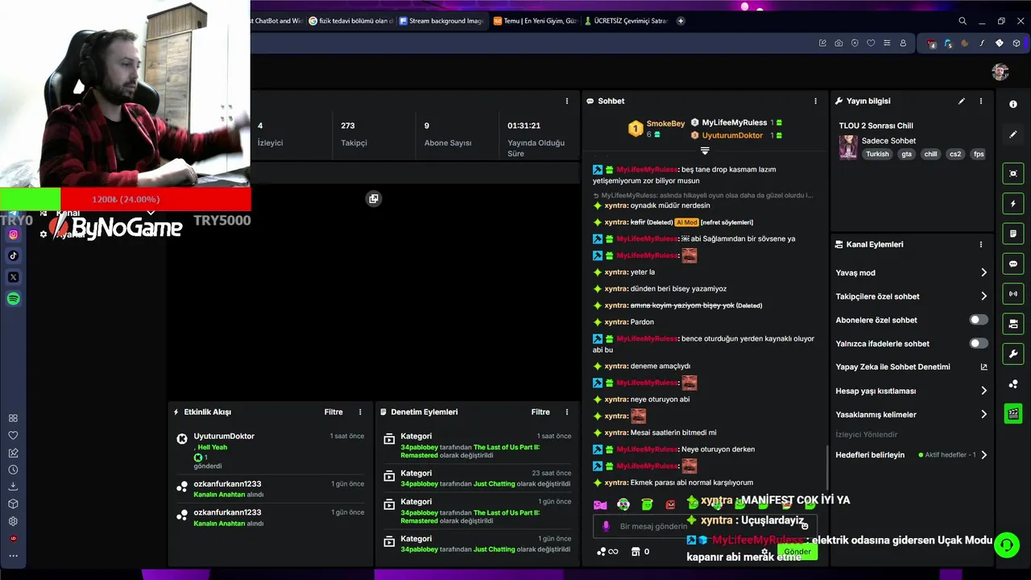Image resolution: width=1031 pixels, height=580 pixels.
Task: Click the gta tag chip
Action: [907, 154]
